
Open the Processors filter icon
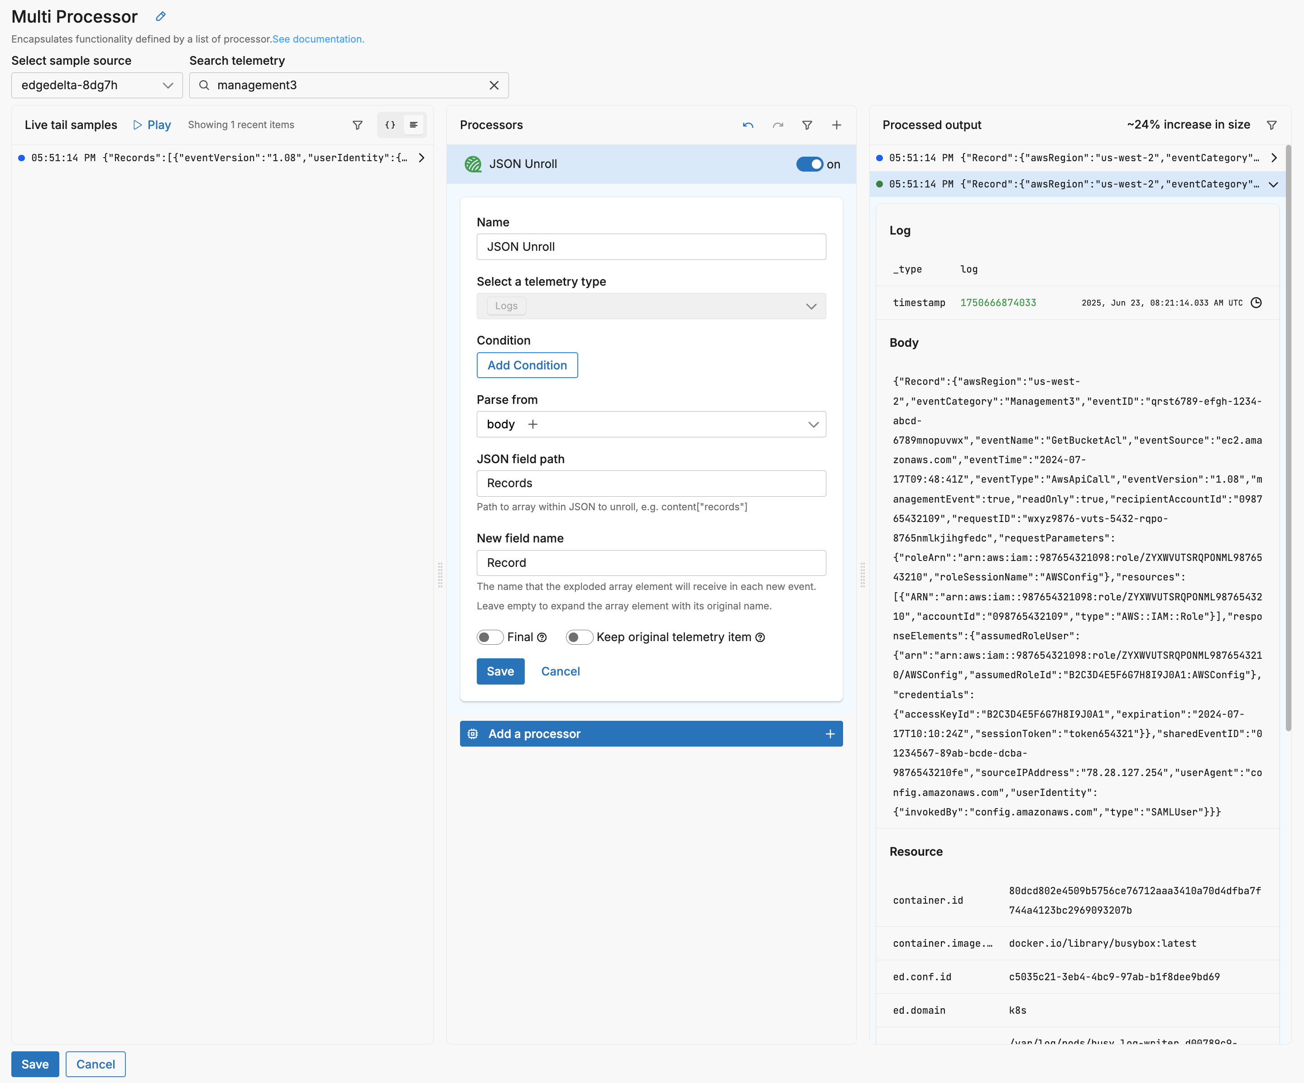[807, 125]
